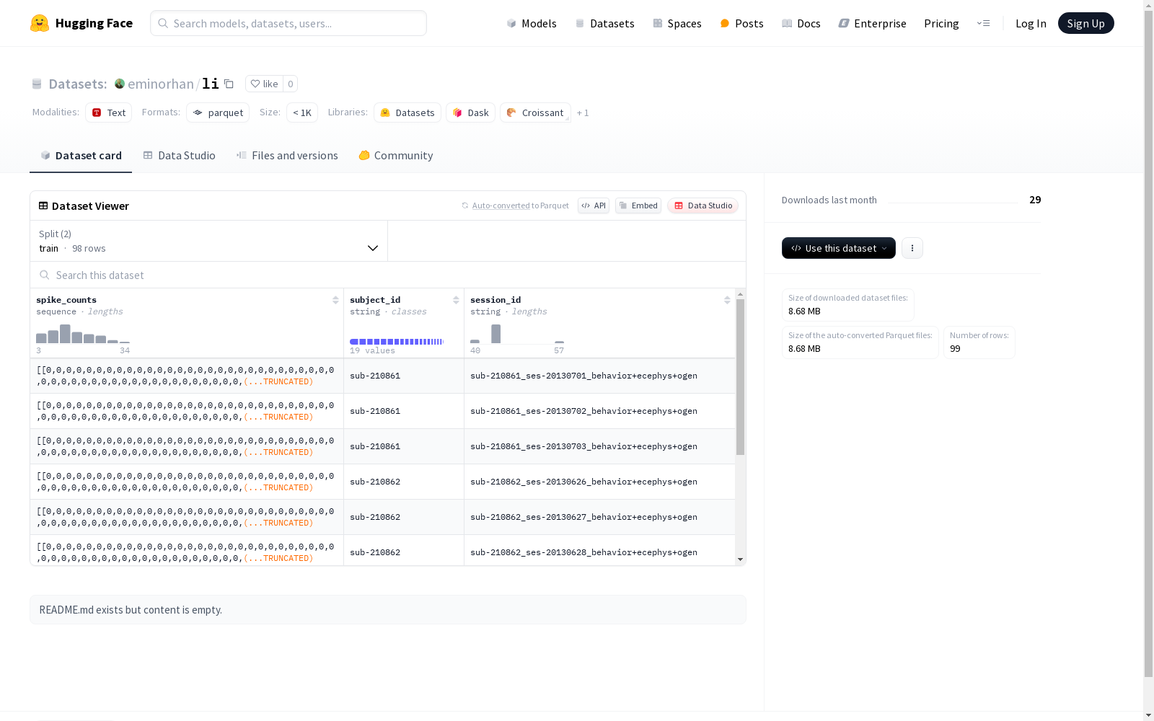Viewport: 1154px width, 721px height.
Task: Select session cell sub-210861_ses-20130703
Action: coord(599,446)
